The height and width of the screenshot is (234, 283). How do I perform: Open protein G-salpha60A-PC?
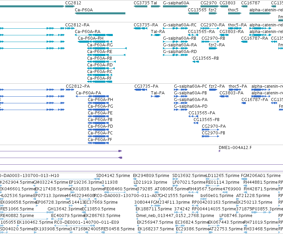[181, 90]
